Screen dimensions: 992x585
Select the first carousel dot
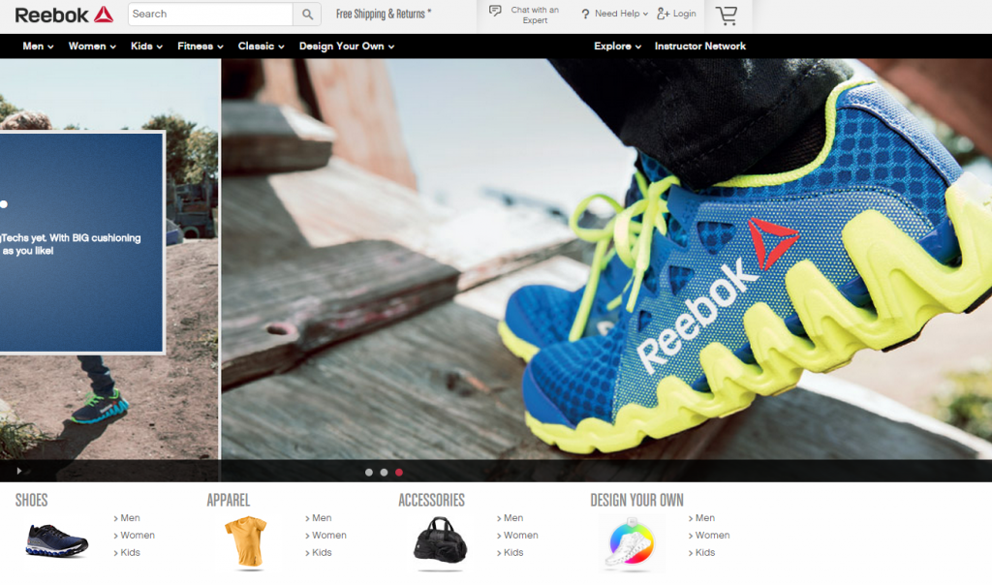369,473
